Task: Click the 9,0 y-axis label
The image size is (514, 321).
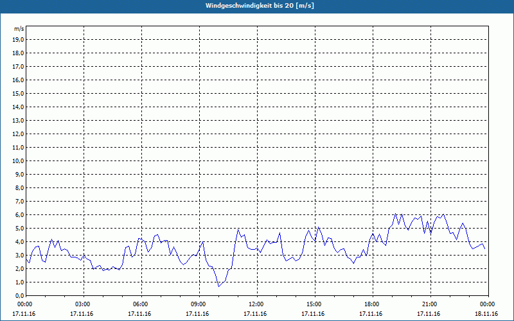Action: (x=19, y=174)
